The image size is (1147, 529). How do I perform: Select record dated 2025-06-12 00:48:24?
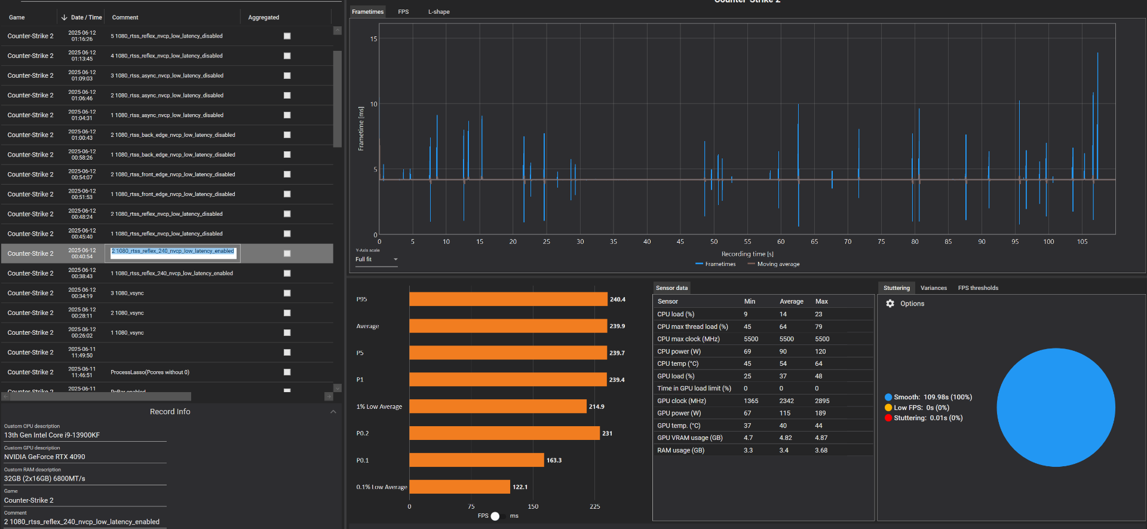(167, 213)
